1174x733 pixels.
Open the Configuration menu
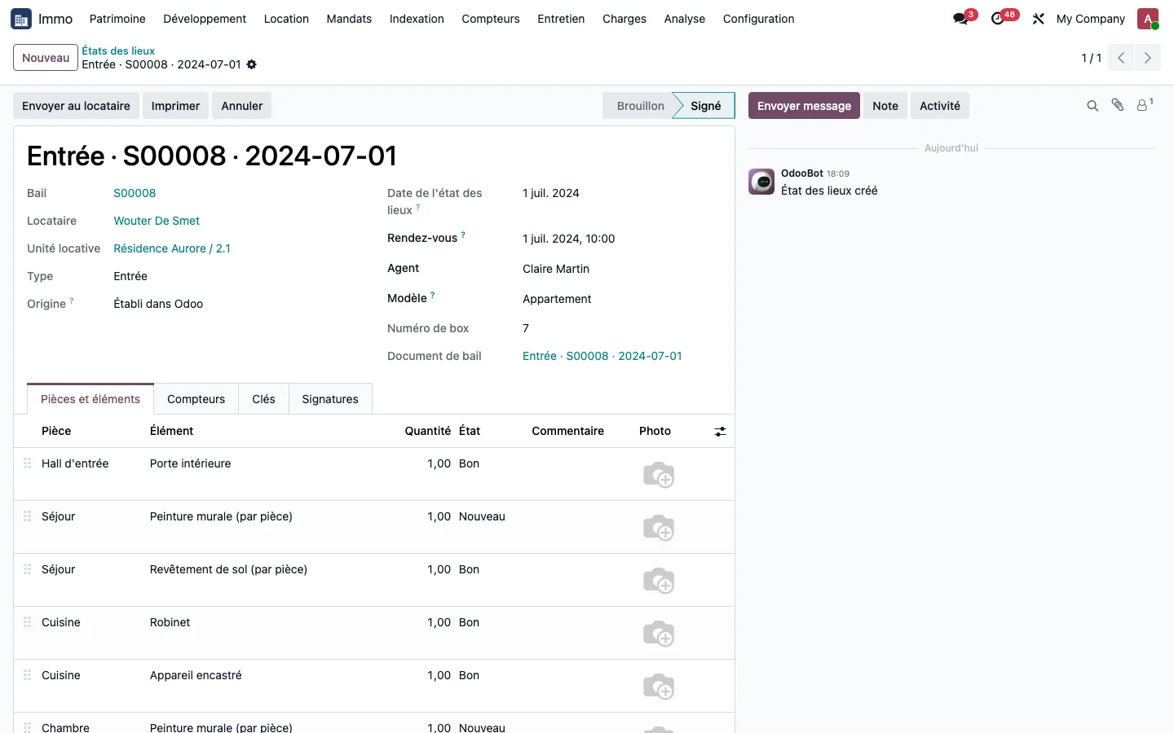click(x=758, y=19)
